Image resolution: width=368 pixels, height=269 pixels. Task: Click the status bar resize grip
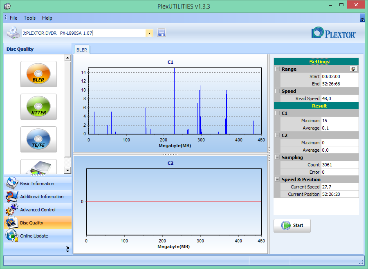(361, 262)
